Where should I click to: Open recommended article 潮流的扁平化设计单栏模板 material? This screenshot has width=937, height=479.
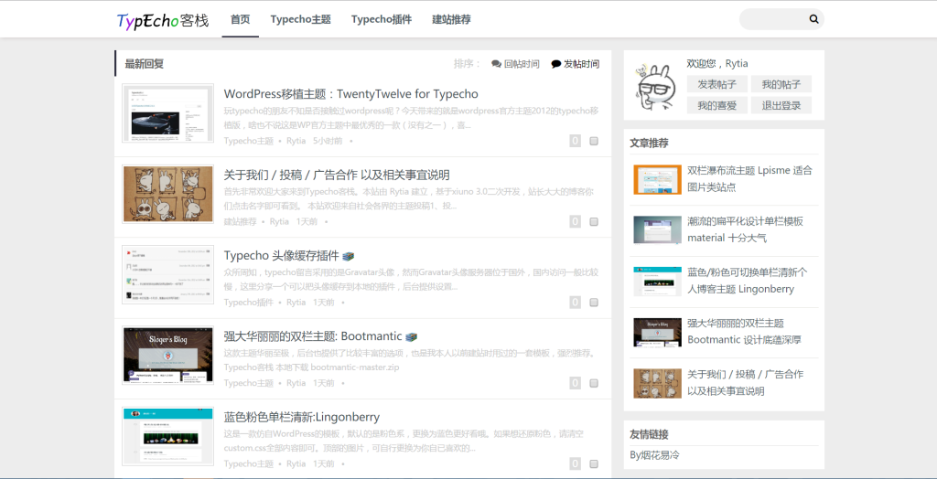click(745, 229)
